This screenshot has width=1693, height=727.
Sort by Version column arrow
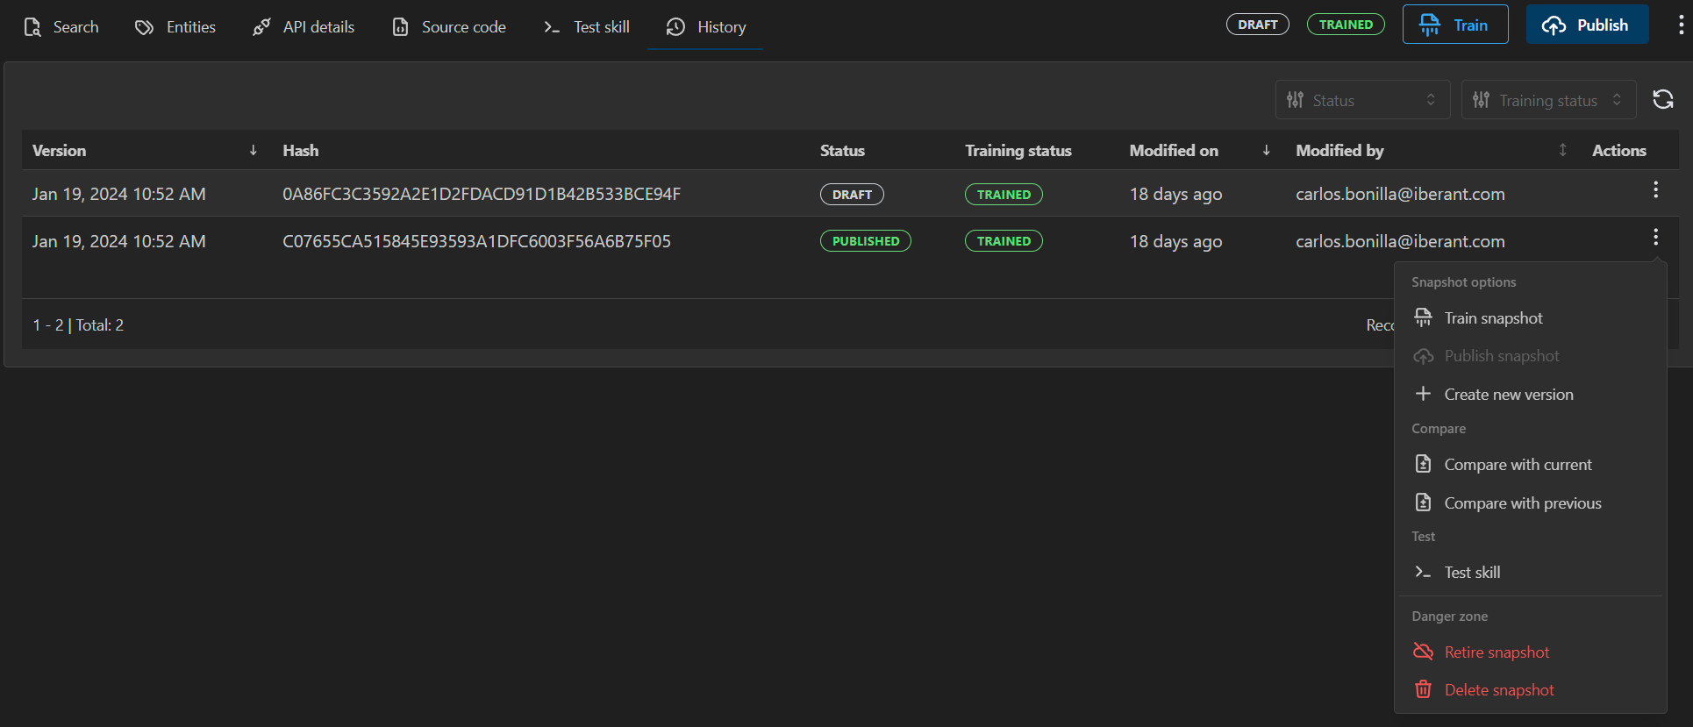point(253,150)
